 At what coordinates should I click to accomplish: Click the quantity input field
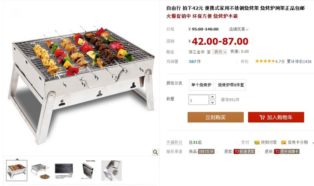(x=199, y=100)
